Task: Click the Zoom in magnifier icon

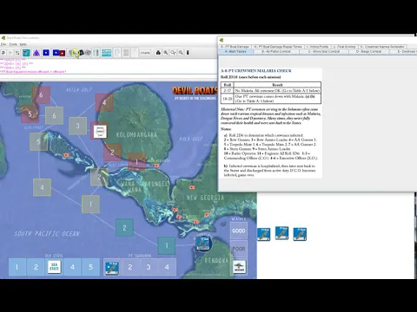Action: point(166,53)
